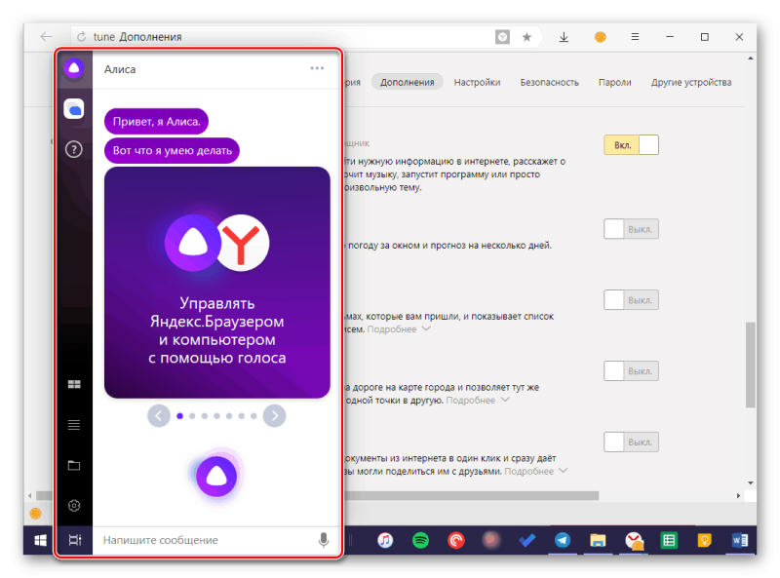Viewport: 780px width, 578px height.
Task: Enable the documents sharing add-on toggle
Action: (631, 442)
